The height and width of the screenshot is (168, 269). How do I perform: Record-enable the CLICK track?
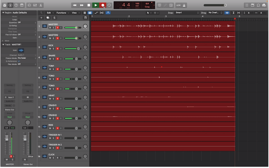57,158
